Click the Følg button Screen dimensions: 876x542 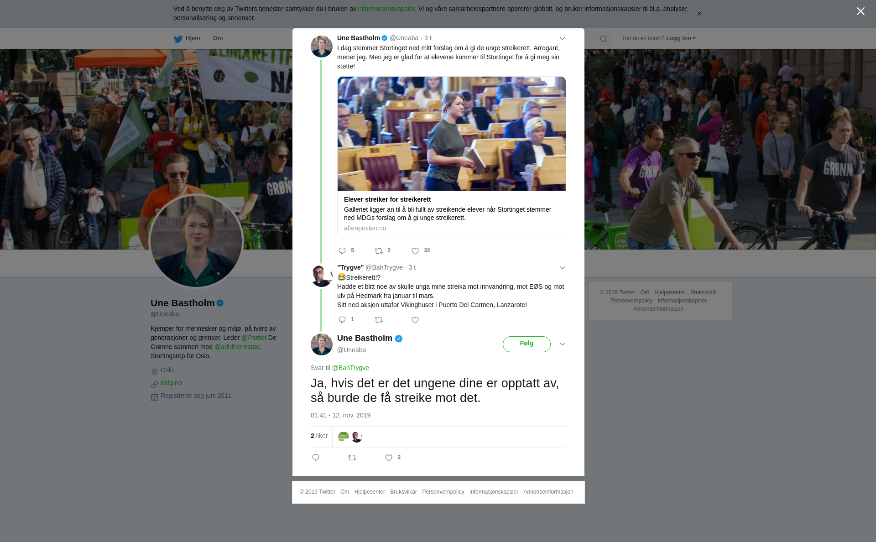[527, 344]
